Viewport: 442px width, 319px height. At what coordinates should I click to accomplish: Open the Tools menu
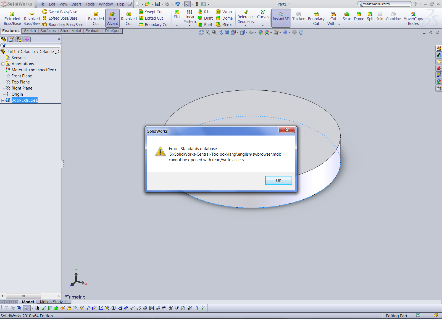90,4
